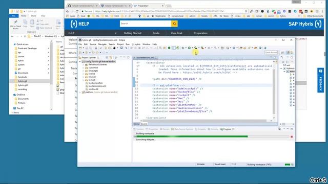The width and height of the screenshot is (328, 184).
Task: Click File Explorer up-arrow navigation button
Action: point(25,36)
